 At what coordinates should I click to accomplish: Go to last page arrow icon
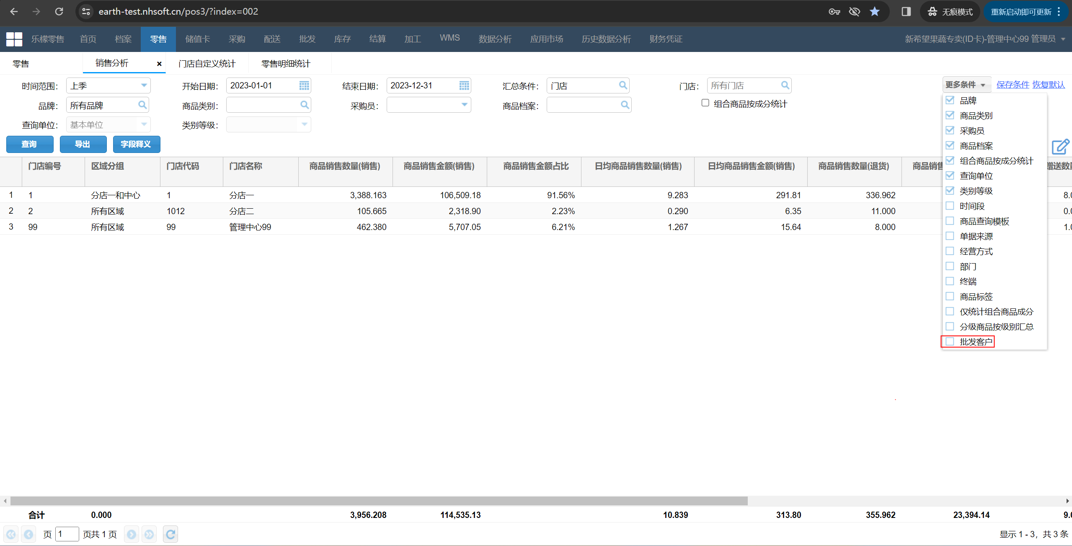coord(149,534)
